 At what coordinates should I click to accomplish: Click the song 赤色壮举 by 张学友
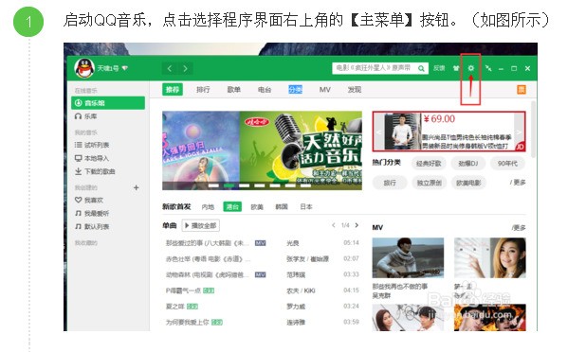(209, 258)
